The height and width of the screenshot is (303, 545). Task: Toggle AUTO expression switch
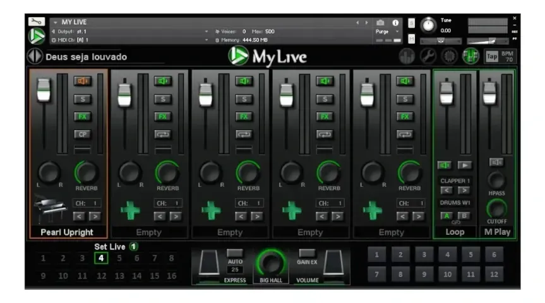[235, 252]
